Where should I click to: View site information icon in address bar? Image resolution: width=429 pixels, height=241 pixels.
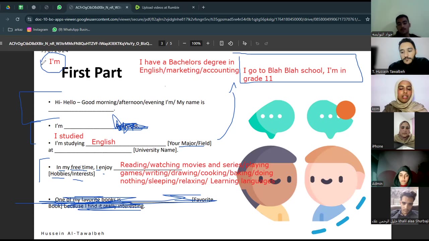pyautogui.click(x=29, y=19)
